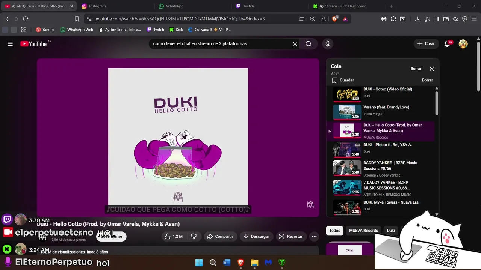The width and height of the screenshot is (481, 270).
Task: Open the YouTube guide hamburger menu
Action: [10, 44]
